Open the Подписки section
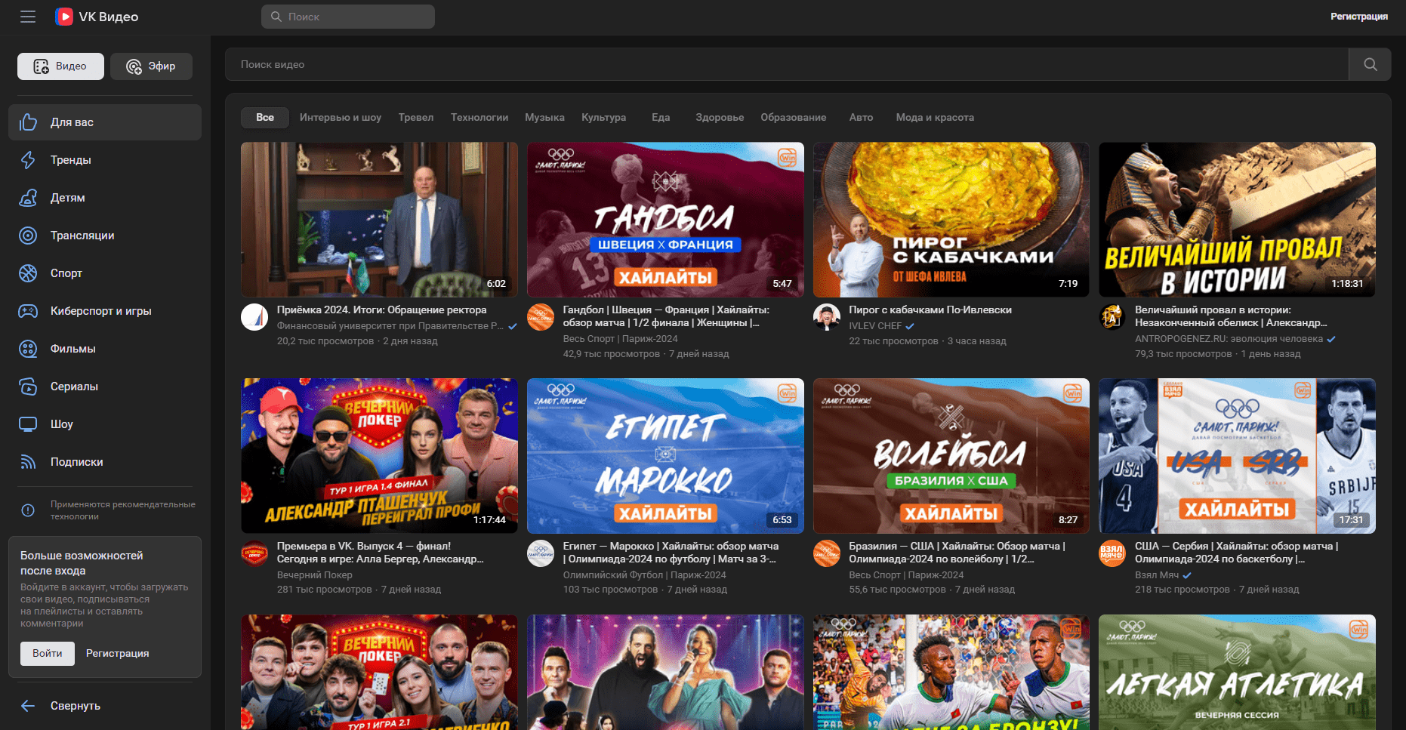Image resolution: width=1406 pixels, height=730 pixels. click(76, 461)
